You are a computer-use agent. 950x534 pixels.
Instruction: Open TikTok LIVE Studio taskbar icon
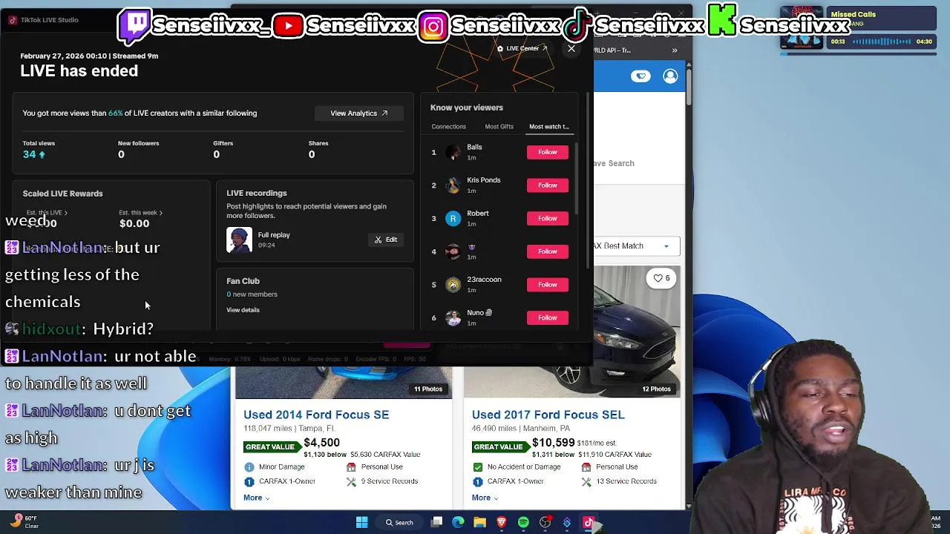pos(589,523)
